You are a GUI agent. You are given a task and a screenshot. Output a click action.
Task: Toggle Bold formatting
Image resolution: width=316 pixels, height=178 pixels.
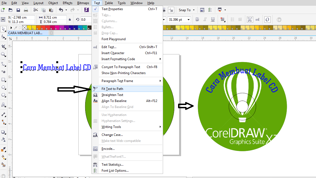click(197, 20)
